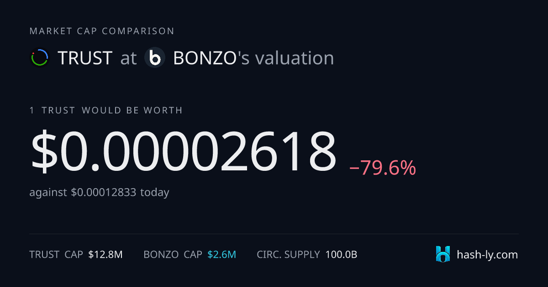Click the BONZO token logo icon
Image resolution: width=548 pixels, height=287 pixels.
[155, 58]
